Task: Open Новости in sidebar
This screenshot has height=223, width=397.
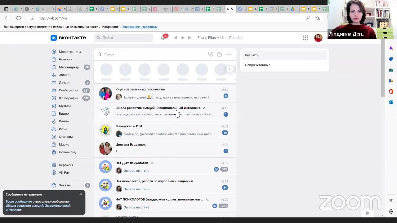Action: [65, 59]
